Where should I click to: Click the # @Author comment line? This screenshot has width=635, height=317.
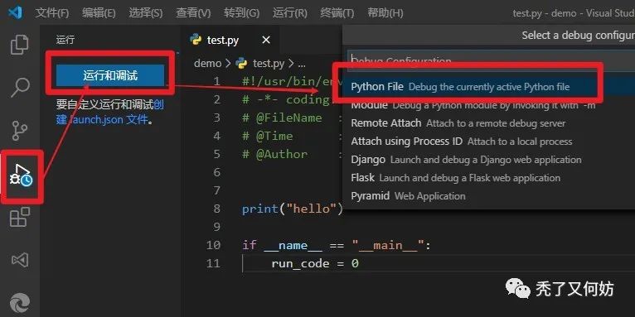(x=275, y=154)
